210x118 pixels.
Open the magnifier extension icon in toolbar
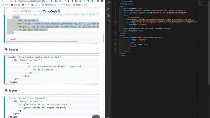tap(84, 1)
